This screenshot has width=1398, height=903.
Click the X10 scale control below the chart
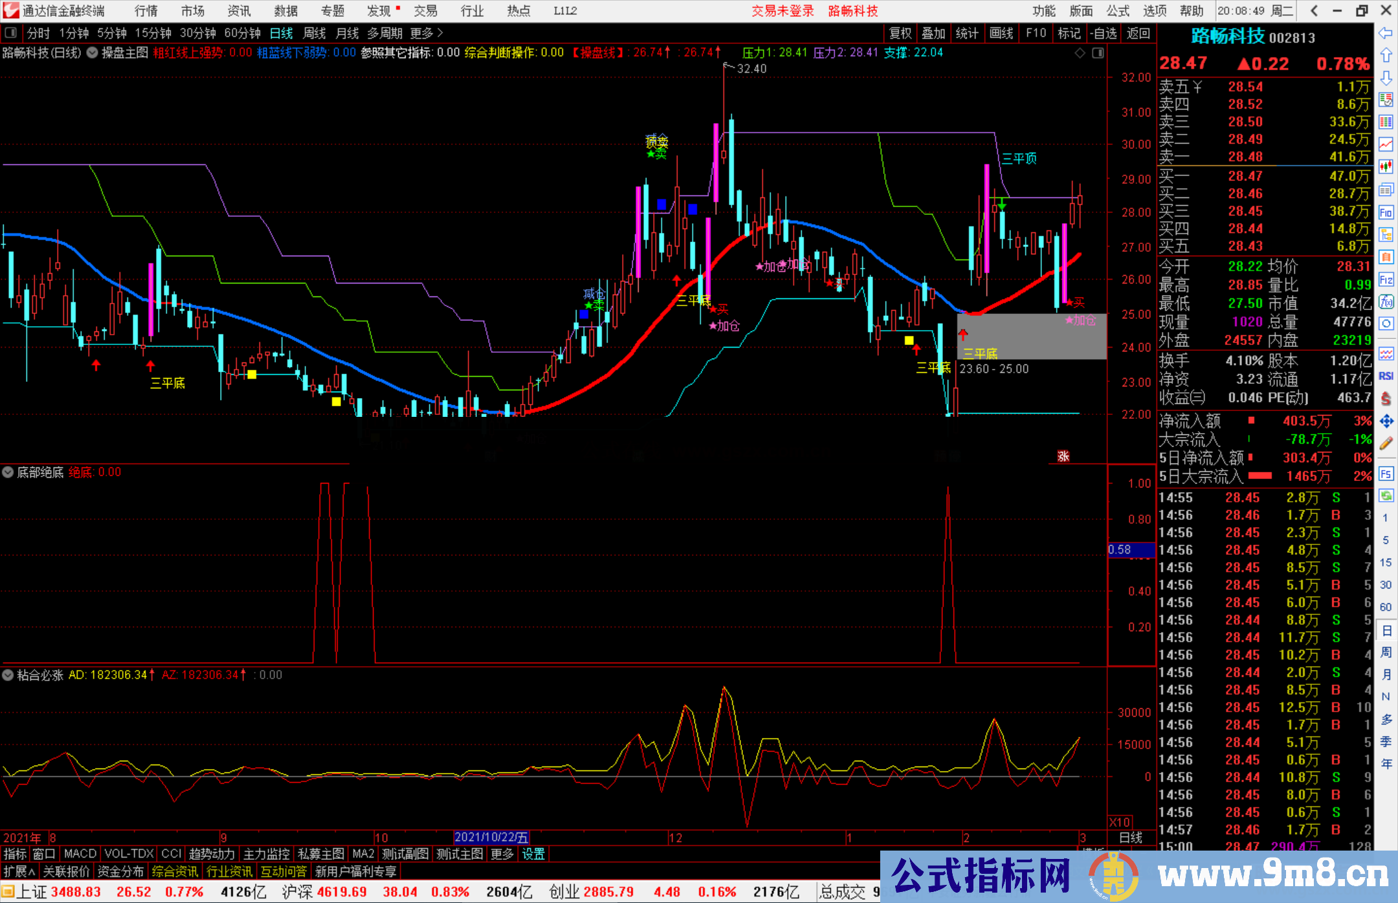pos(1120,822)
